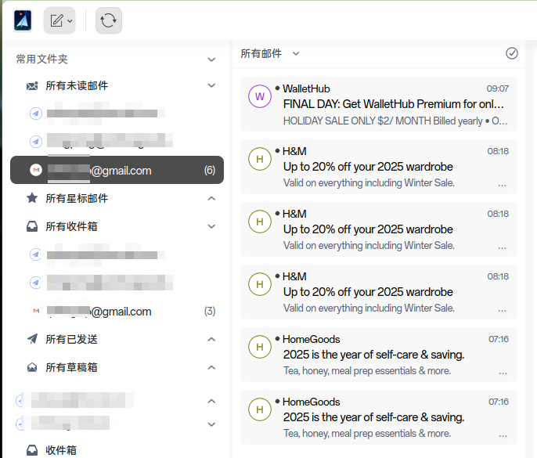Click the 所有草稿箱 draft icon
This screenshot has height=458, width=537.
pyautogui.click(x=32, y=367)
